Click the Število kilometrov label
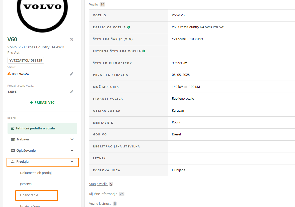Viewport: 295px width, 207px height. coord(112,63)
